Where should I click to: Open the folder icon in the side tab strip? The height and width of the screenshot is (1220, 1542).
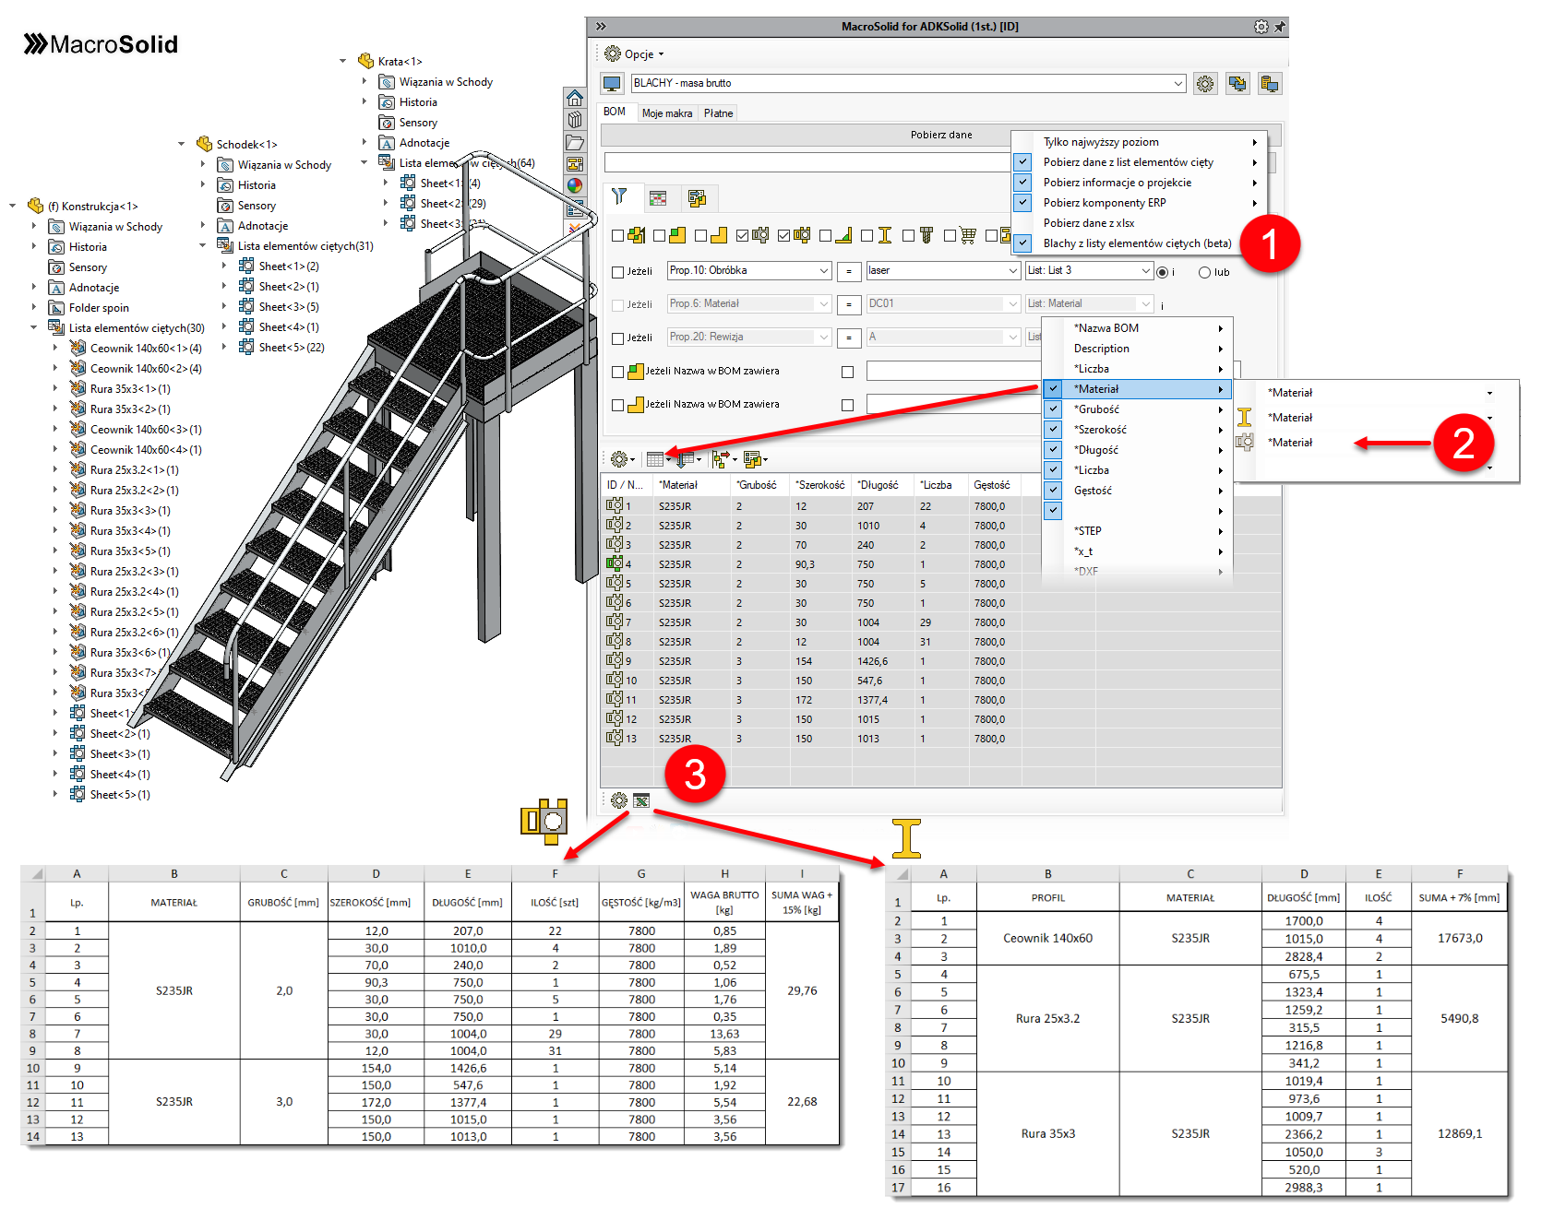click(x=574, y=142)
